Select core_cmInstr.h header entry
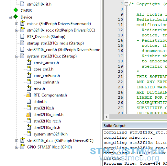Image resolution: width=167 pixels, height=166 pixels. click(x=46, y=82)
